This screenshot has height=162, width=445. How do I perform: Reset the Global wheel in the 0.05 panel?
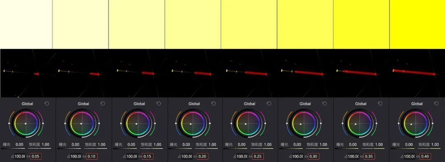[x=47, y=104]
